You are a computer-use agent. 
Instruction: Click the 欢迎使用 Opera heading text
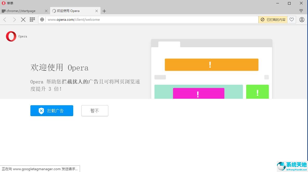tap(59, 68)
